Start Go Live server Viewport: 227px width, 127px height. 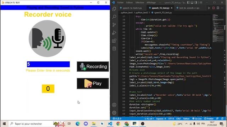tap(197, 119)
